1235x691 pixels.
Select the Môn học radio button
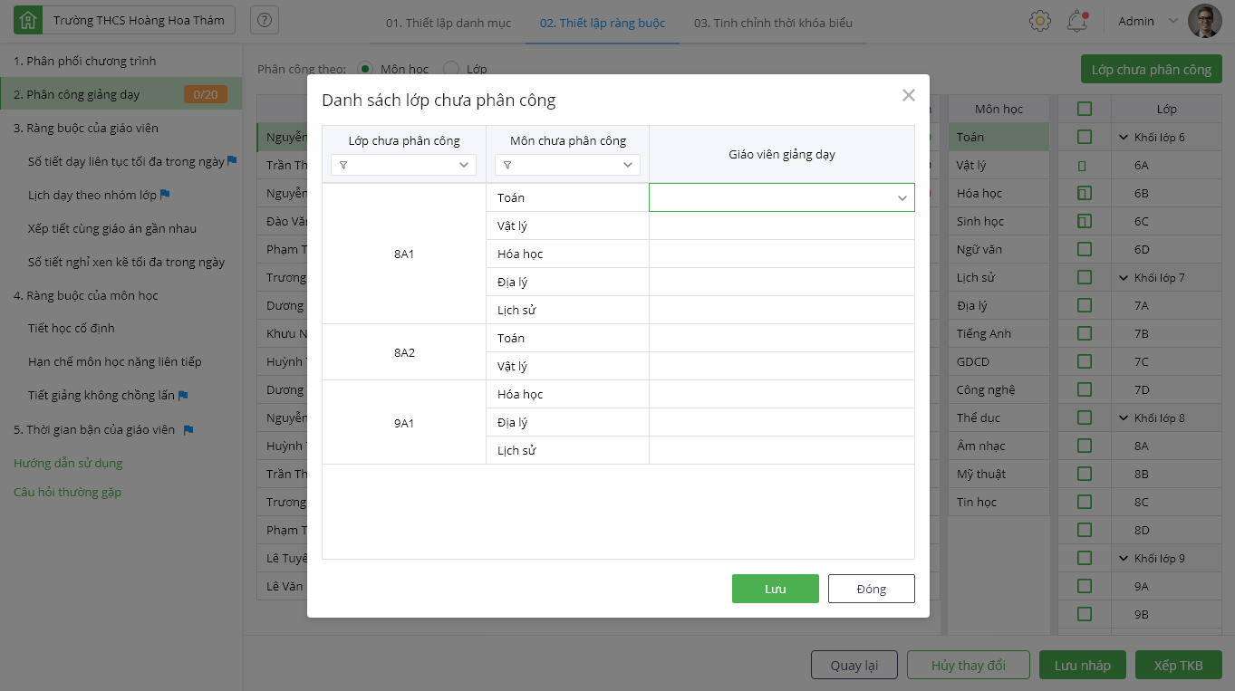pyautogui.click(x=365, y=69)
